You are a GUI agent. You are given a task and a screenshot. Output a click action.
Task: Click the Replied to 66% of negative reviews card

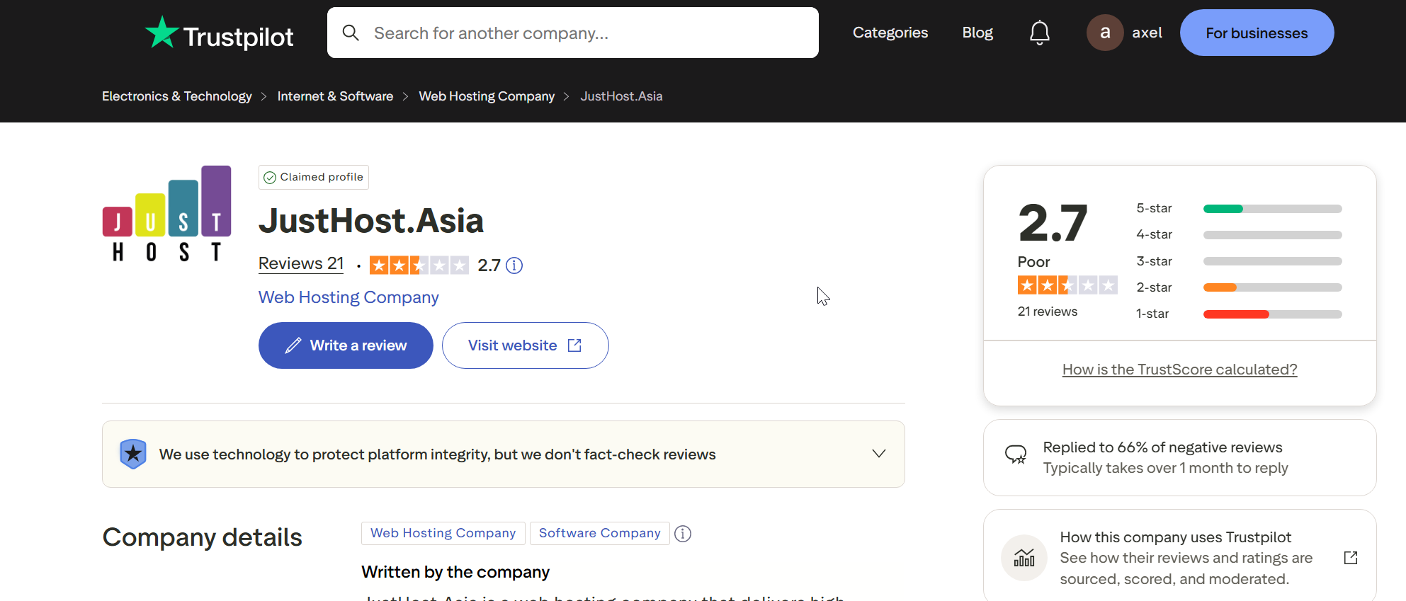[x=1180, y=457]
